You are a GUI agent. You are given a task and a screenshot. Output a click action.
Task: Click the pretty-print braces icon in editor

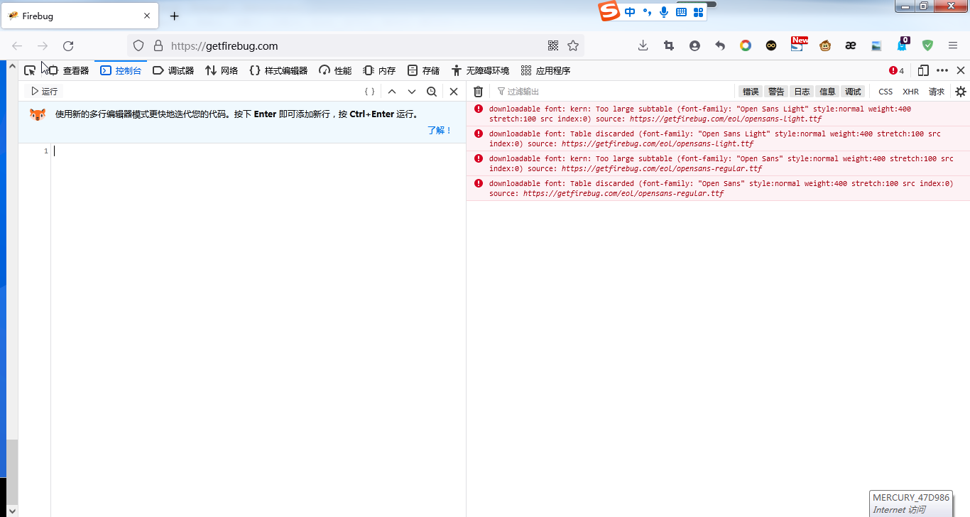(369, 92)
